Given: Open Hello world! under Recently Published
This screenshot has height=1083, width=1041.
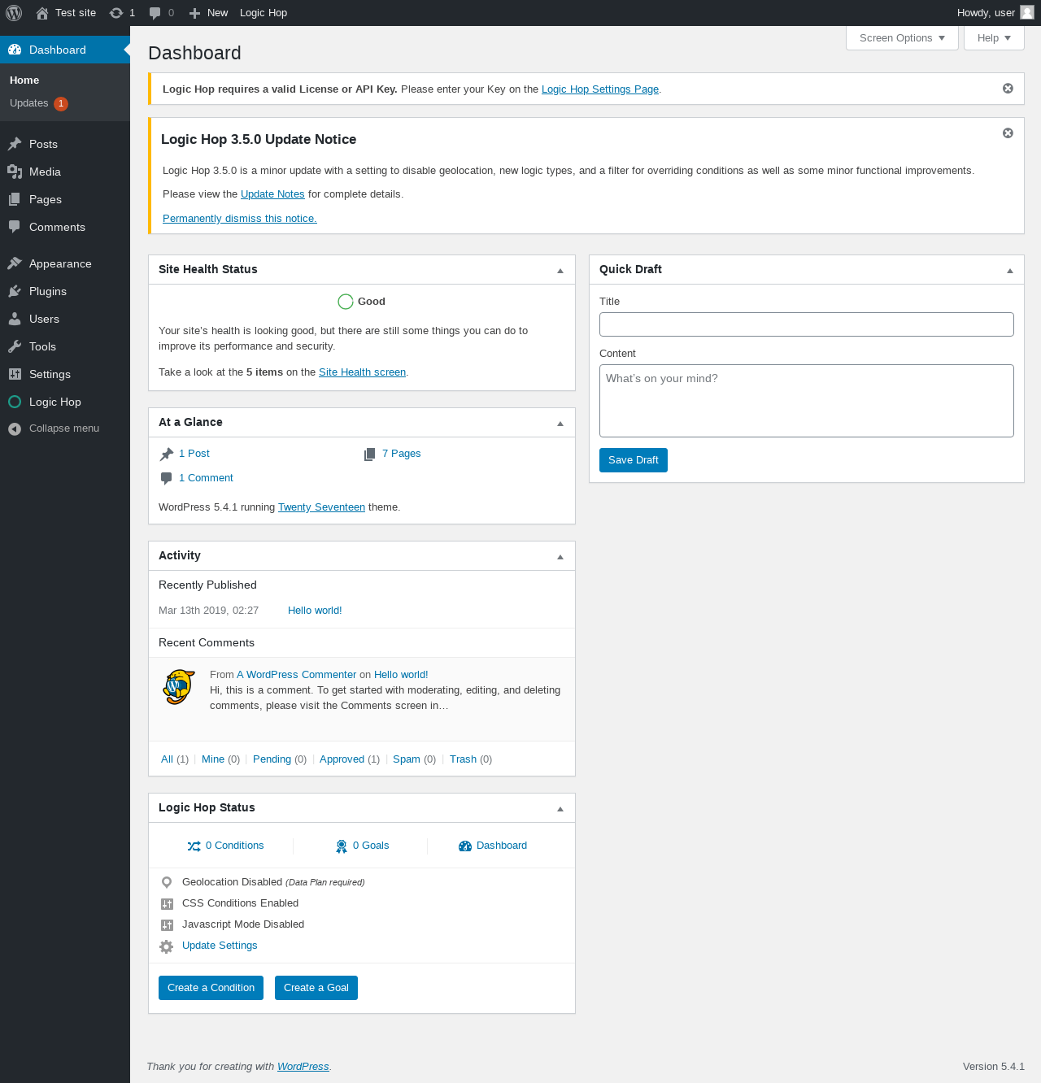Looking at the screenshot, I should pyautogui.click(x=315, y=611).
